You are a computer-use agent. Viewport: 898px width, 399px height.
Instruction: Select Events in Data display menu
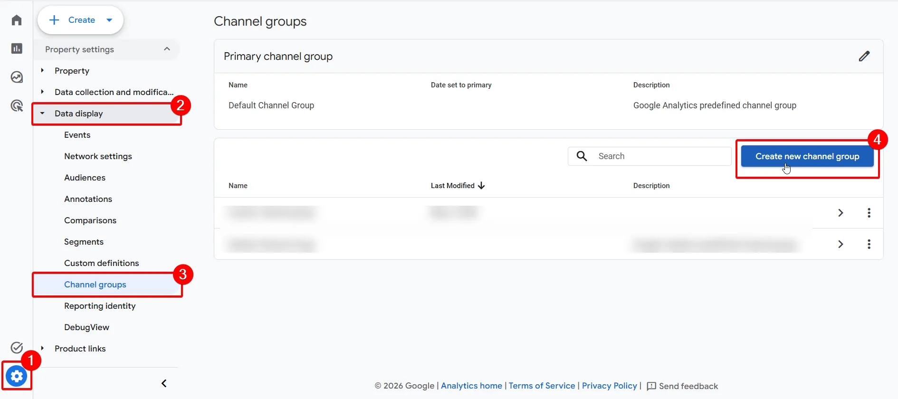[x=77, y=135]
